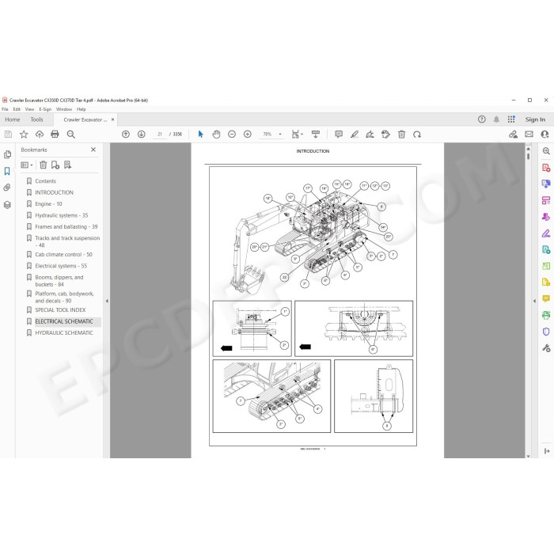Image resolution: width=554 pixels, height=554 pixels.
Task: Zoom out with the minus button
Action: click(232, 135)
